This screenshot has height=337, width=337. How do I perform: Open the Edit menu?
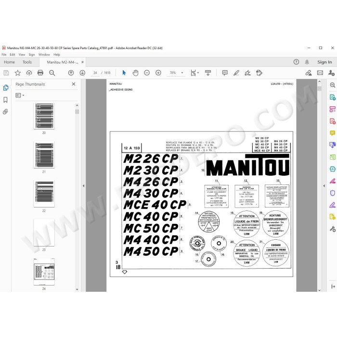coord(13,54)
